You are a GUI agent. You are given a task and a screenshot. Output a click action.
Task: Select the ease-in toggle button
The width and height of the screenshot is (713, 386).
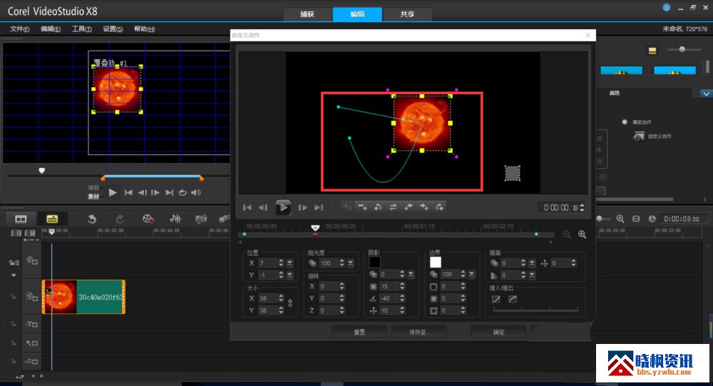(x=496, y=300)
